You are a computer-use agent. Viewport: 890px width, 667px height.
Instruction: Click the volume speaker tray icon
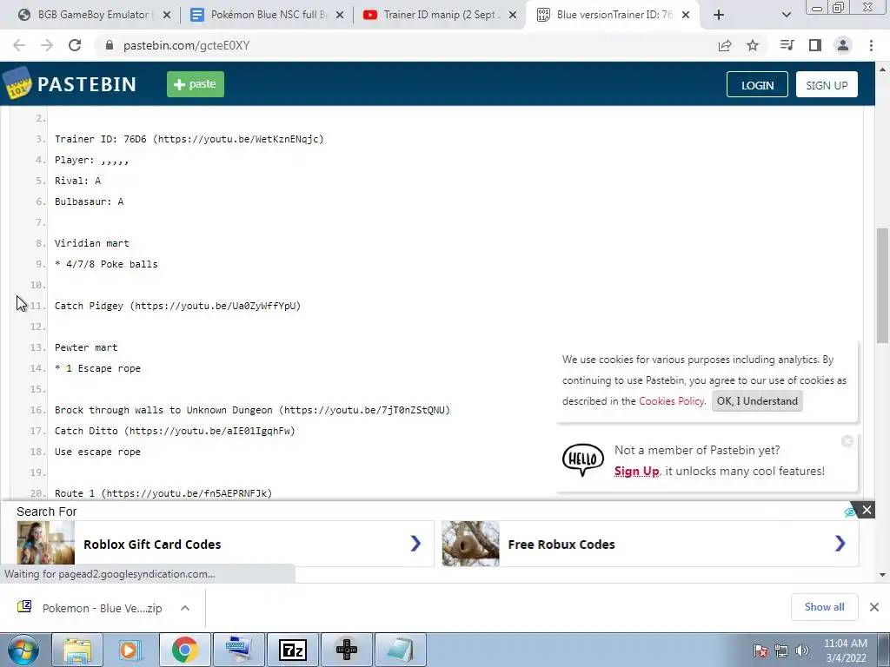pyautogui.click(x=802, y=650)
